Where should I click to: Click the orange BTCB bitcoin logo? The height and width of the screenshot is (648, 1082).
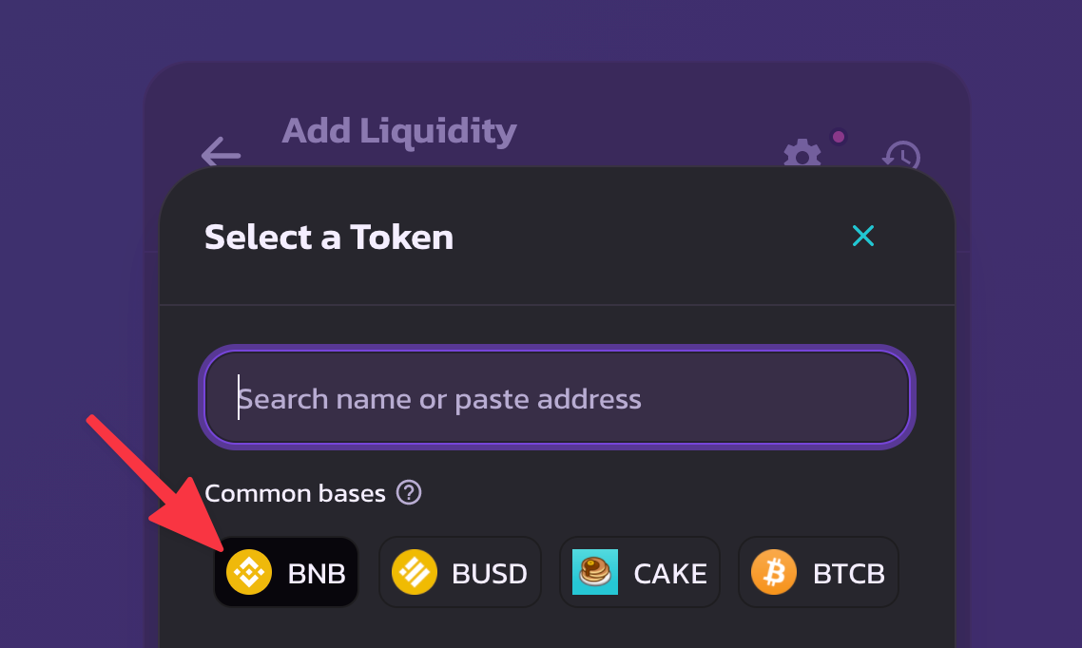[x=774, y=572]
